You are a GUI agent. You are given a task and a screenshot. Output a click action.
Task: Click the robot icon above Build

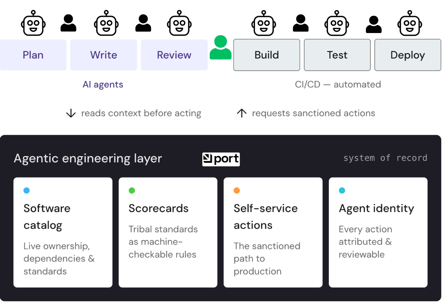pyautogui.click(x=263, y=23)
